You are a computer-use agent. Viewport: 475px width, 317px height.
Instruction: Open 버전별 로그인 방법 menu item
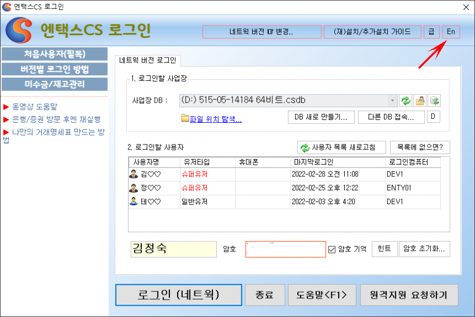55,69
